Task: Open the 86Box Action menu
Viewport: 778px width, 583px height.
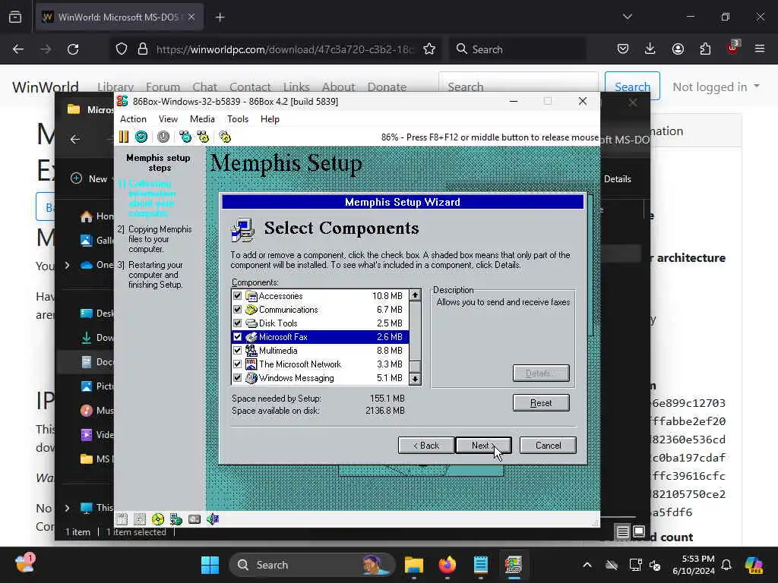Action: [133, 119]
